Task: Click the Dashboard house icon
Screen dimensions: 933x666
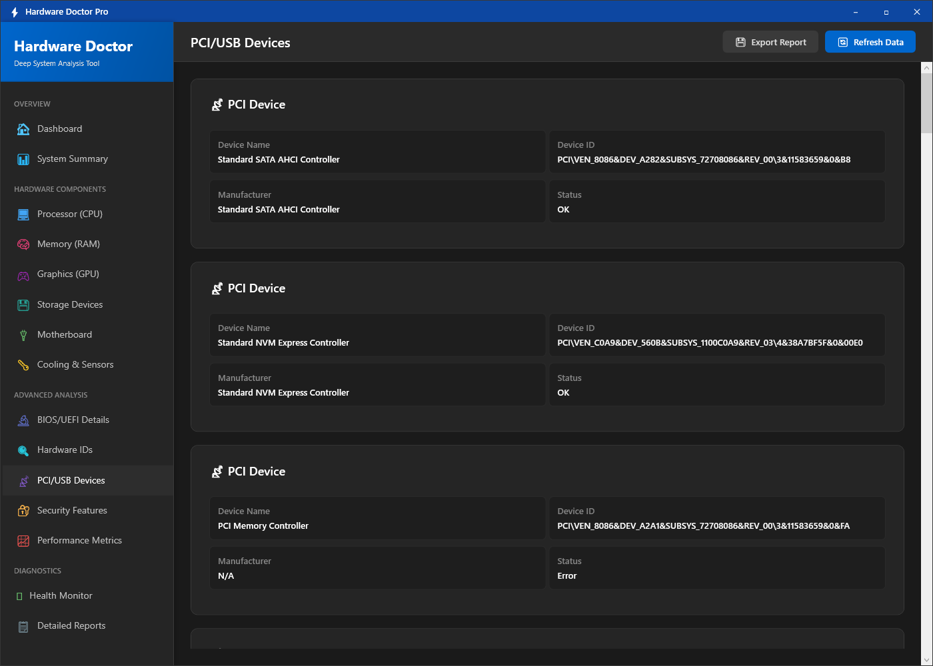Action: [23, 129]
